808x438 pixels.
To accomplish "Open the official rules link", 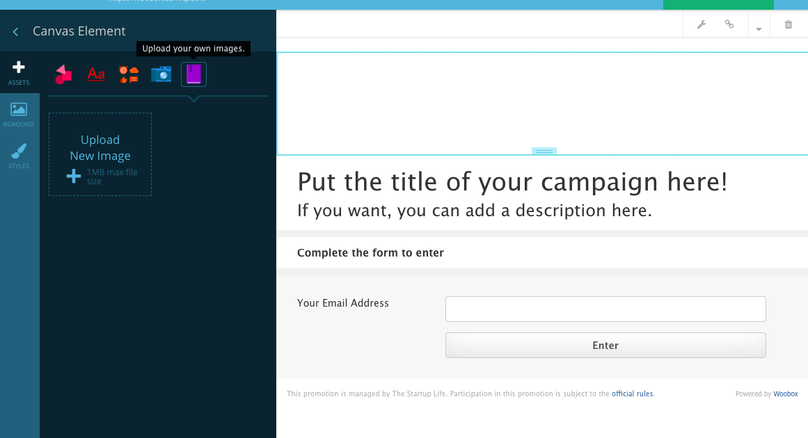I will click(633, 394).
